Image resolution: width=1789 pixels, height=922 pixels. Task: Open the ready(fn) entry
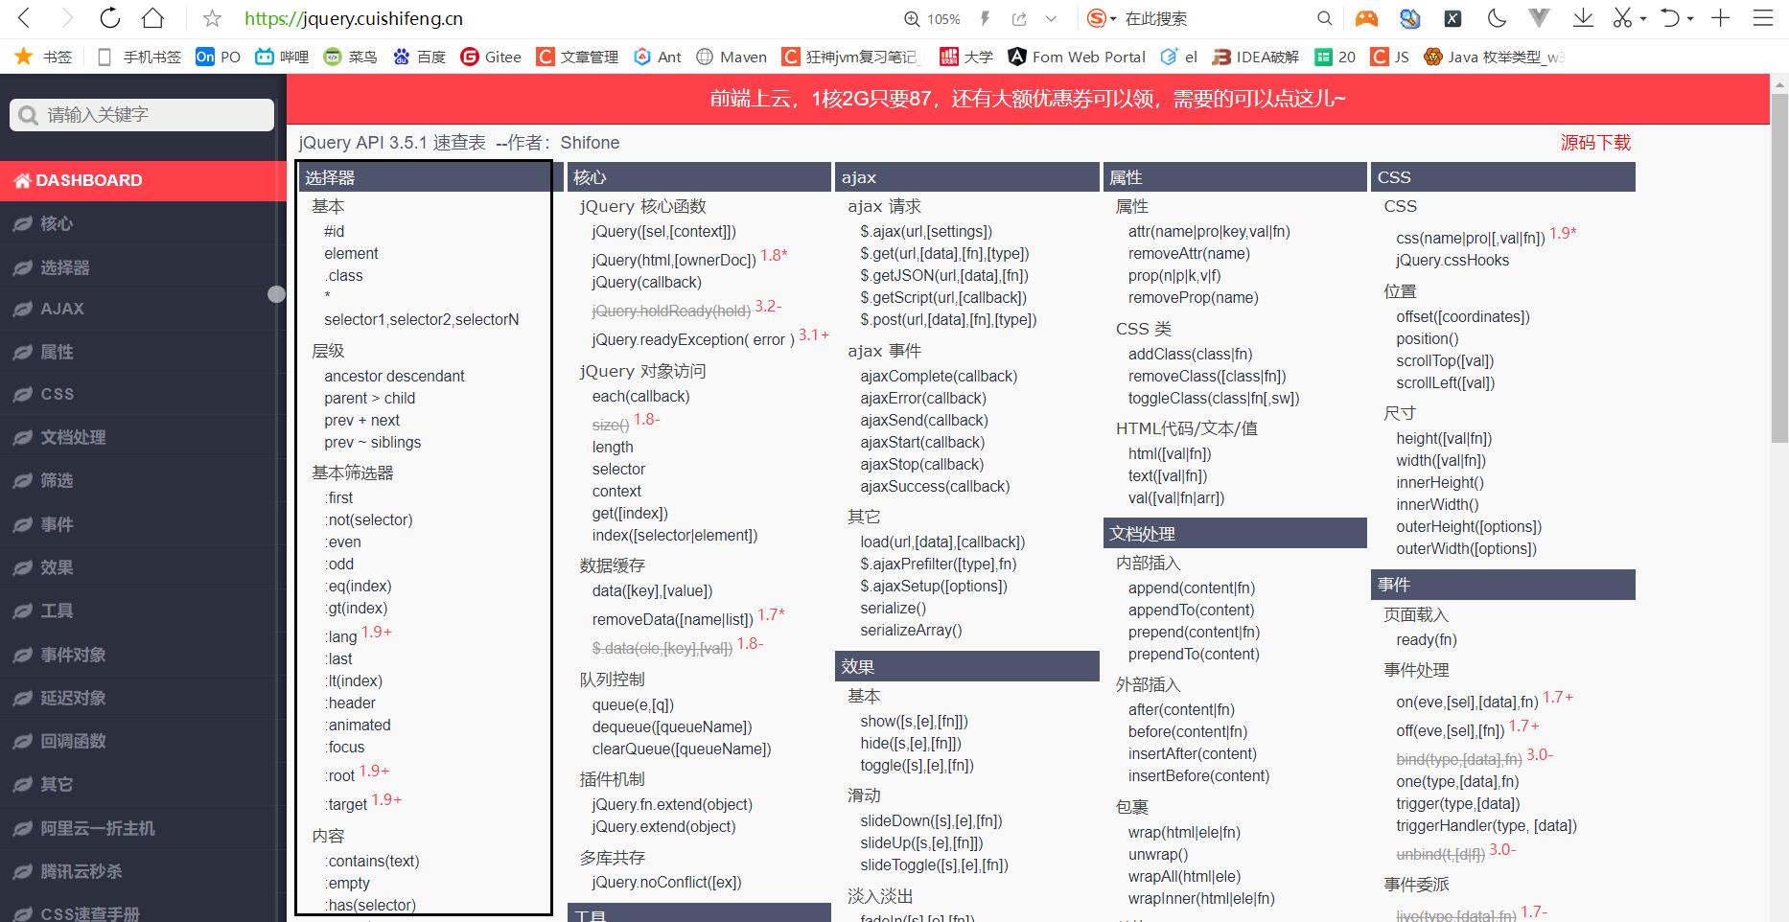[1427, 639]
